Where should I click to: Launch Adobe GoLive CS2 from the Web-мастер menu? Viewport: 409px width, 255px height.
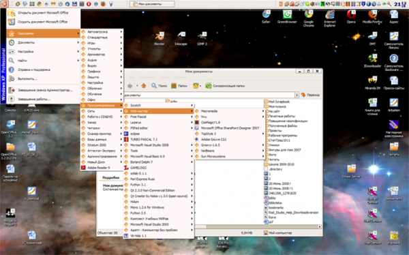[x=230, y=139]
